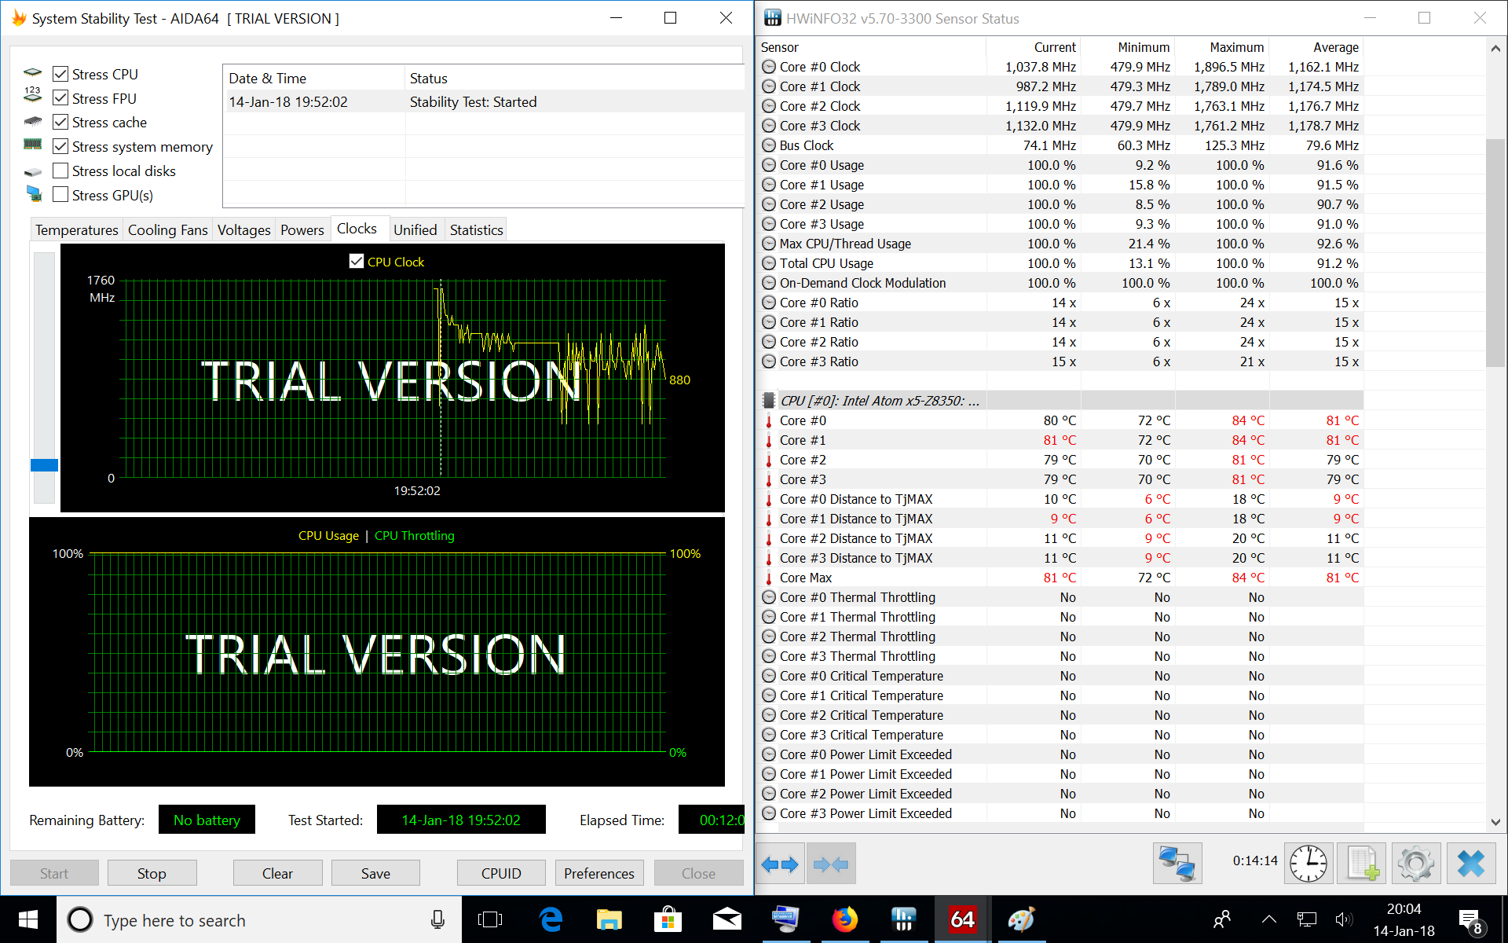
Task: Open File Explorer from taskbar
Action: pos(609,919)
